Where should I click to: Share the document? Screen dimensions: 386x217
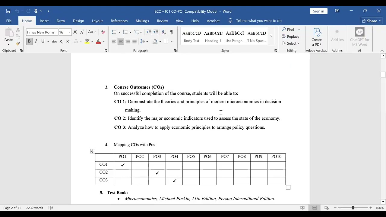[372, 21]
